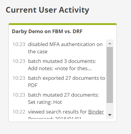Click the first 10:23 timestamp by the MFA entry
Image resolution: width=131 pixels, height=134 pixels.
tap(19, 44)
